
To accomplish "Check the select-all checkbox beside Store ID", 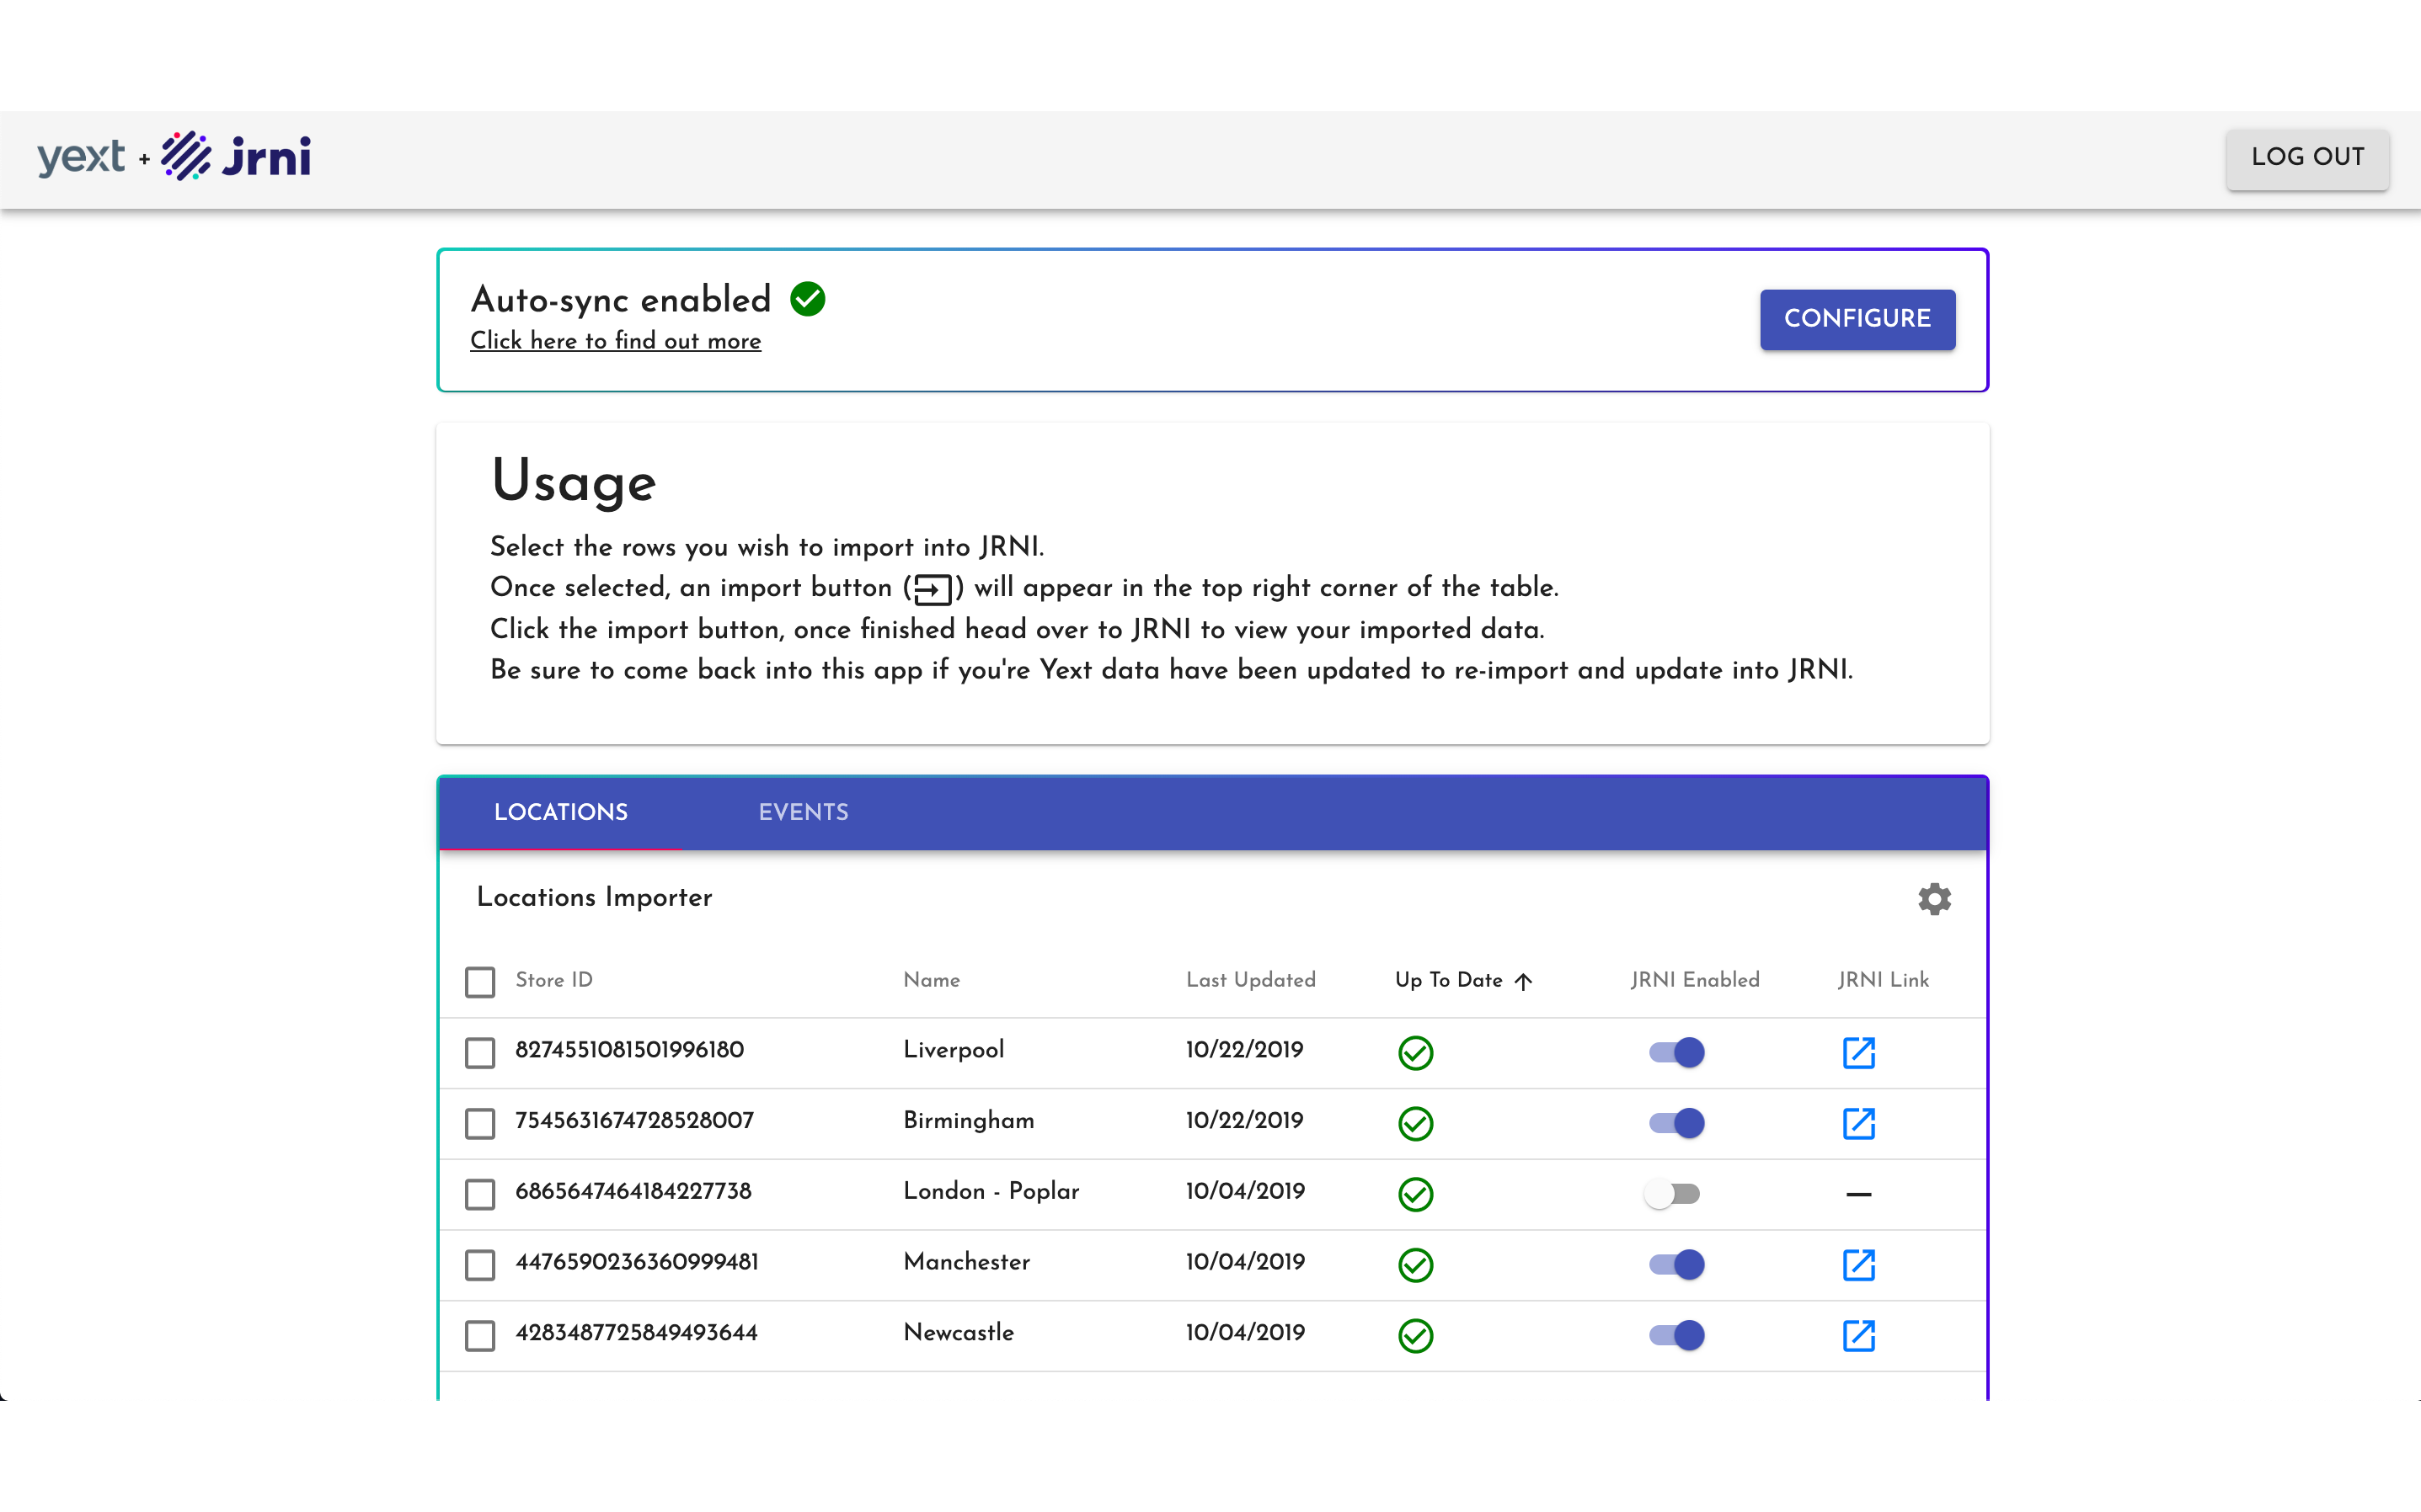I will point(480,981).
